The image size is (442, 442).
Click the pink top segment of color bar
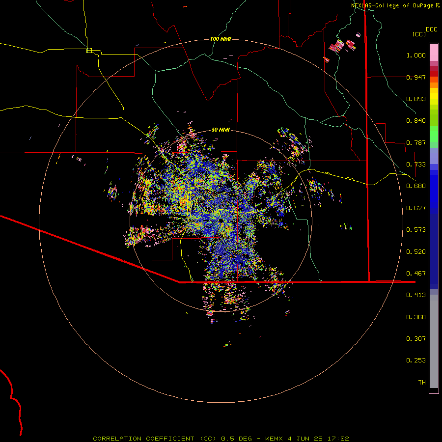(434, 53)
